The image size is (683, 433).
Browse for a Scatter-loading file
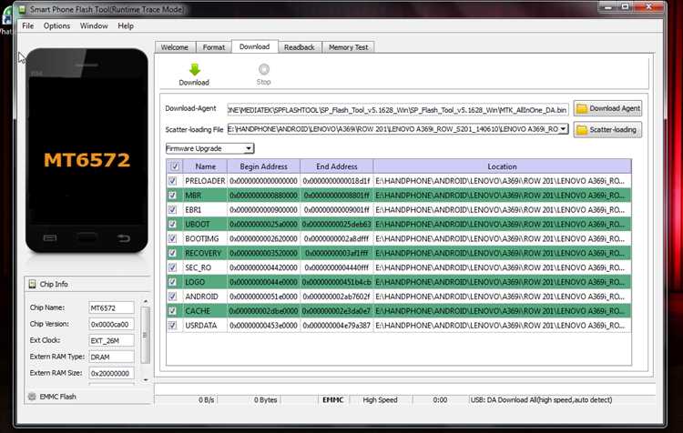click(607, 130)
